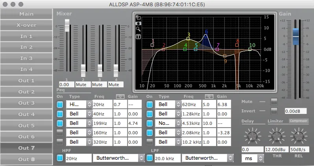This screenshot has height=166, width=314.
Task: Click the output Gain fader handle
Action: pos(296,38)
